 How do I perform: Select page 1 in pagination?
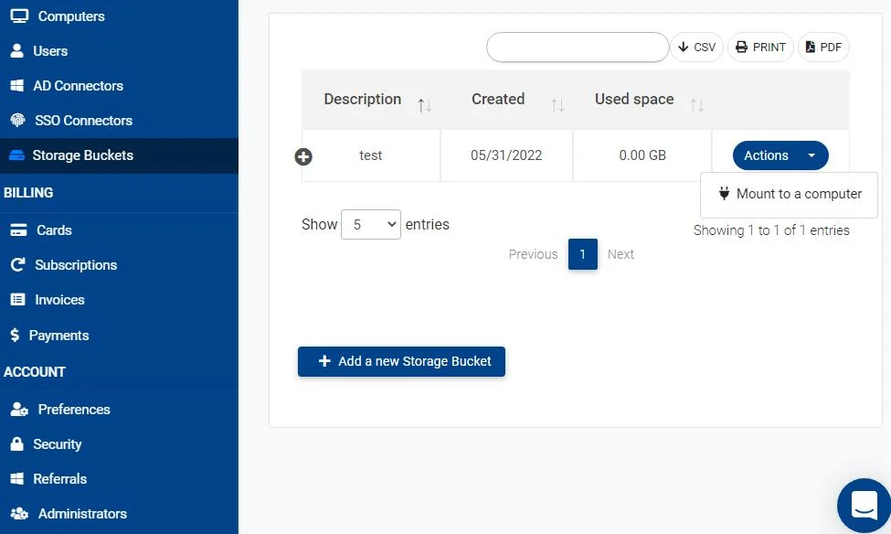[582, 254]
